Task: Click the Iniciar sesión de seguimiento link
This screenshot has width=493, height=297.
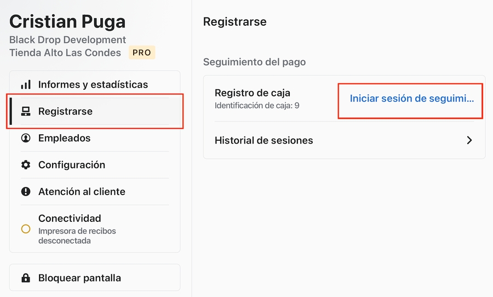Action: [411, 99]
